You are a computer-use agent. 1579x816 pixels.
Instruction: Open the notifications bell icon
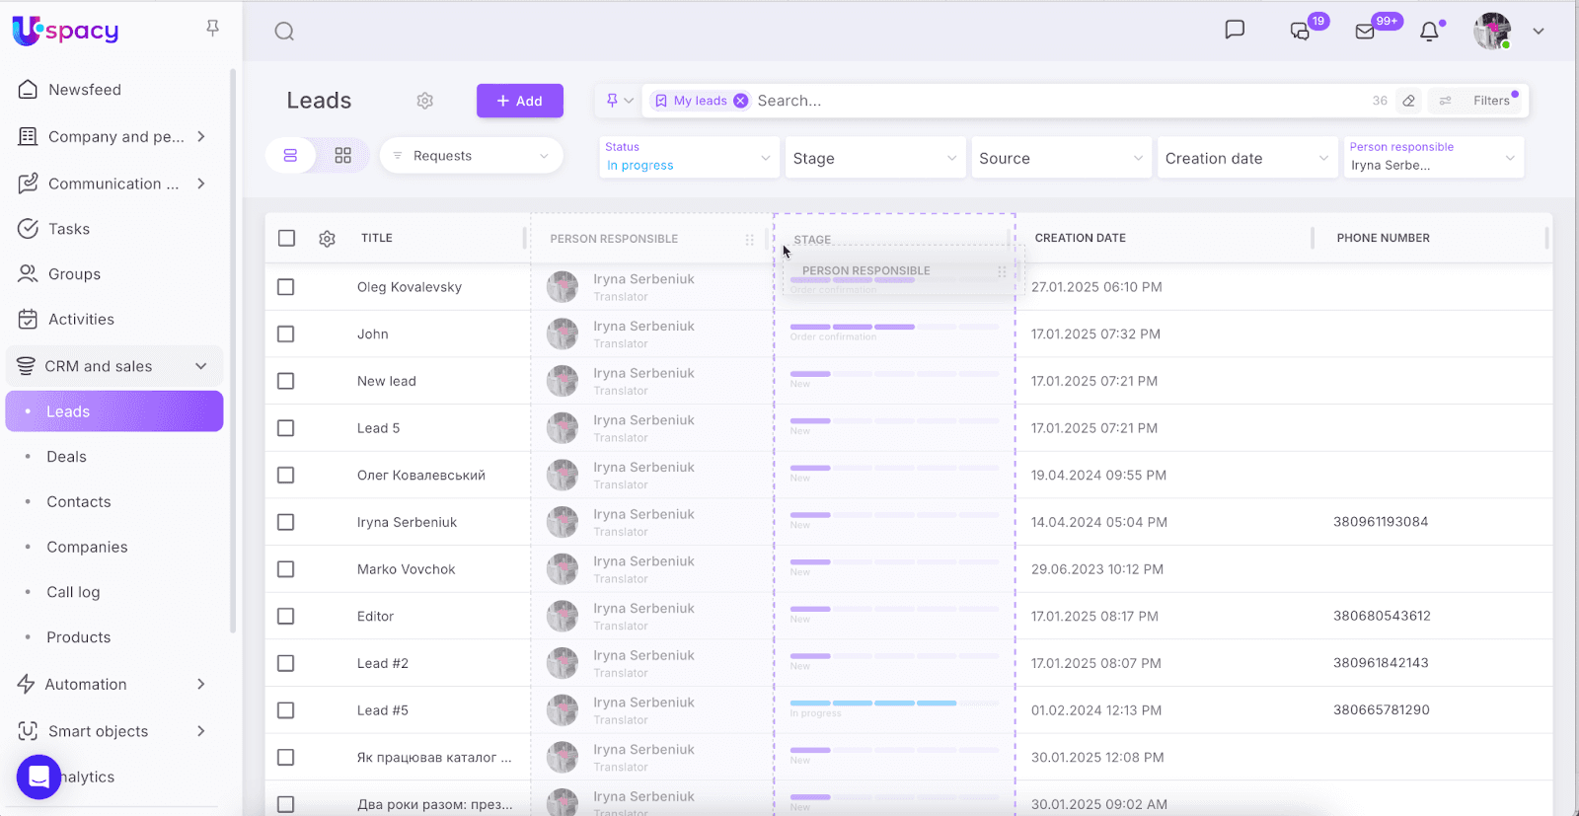click(1429, 32)
